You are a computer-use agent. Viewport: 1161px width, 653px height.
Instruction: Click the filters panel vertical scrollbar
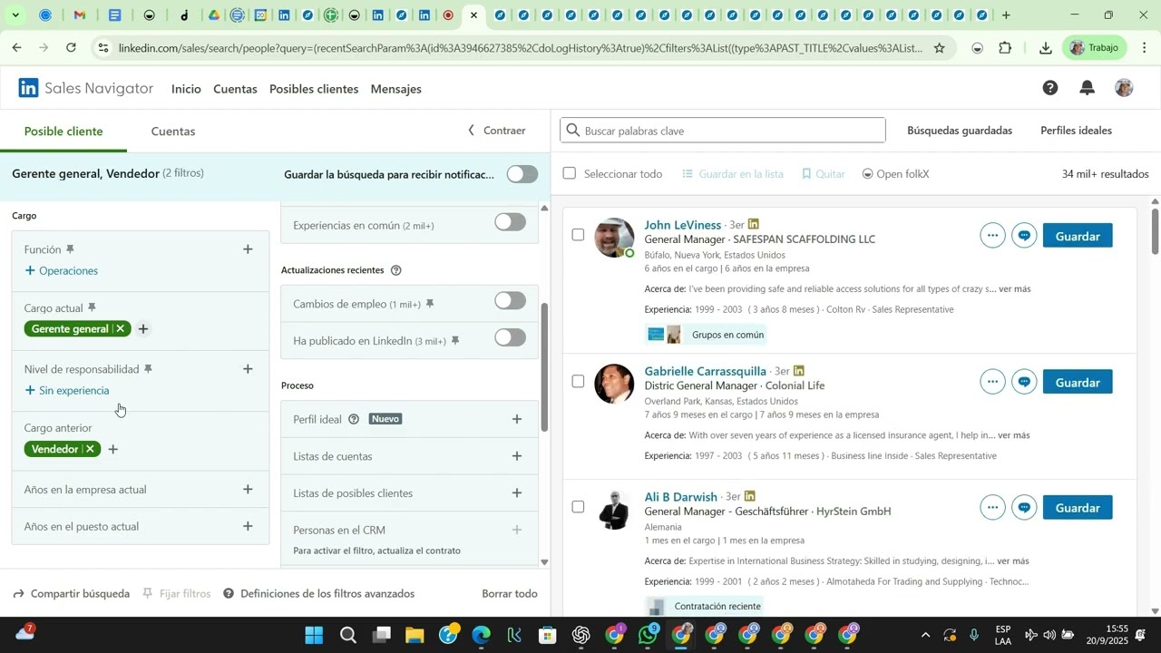coord(544,367)
